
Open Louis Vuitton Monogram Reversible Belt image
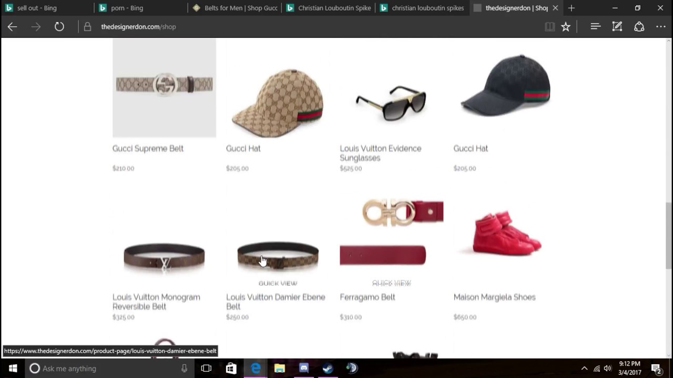coord(164,258)
